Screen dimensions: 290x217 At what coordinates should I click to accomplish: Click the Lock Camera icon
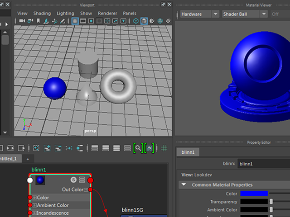pyautogui.click(x=30, y=21)
